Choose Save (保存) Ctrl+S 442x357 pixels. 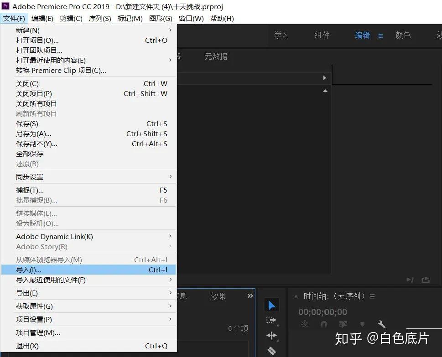point(88,123)
